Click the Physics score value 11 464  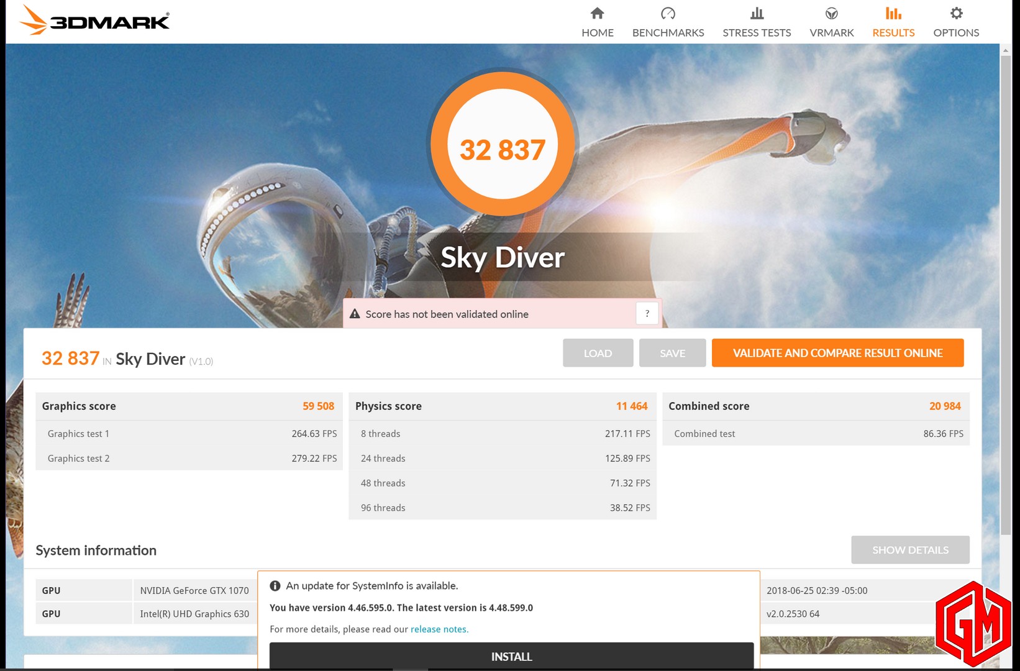pos(632,406)
